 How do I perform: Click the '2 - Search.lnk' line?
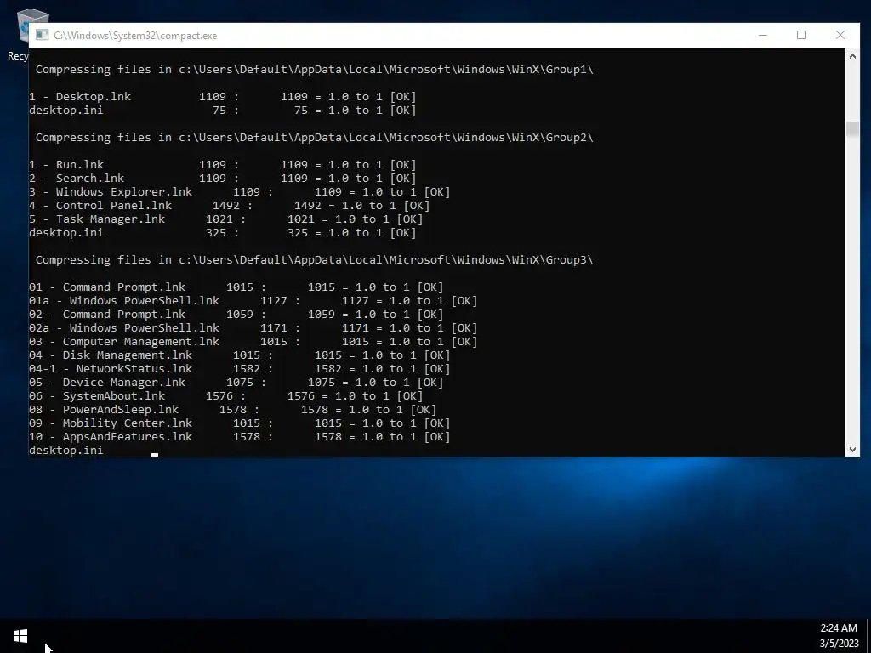[223, 179]
